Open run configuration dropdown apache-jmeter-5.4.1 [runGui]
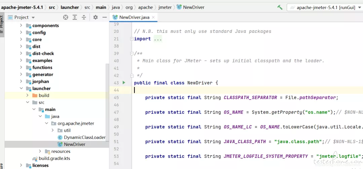This screenshot has height=169, width=363. click(x=325, y=7)
